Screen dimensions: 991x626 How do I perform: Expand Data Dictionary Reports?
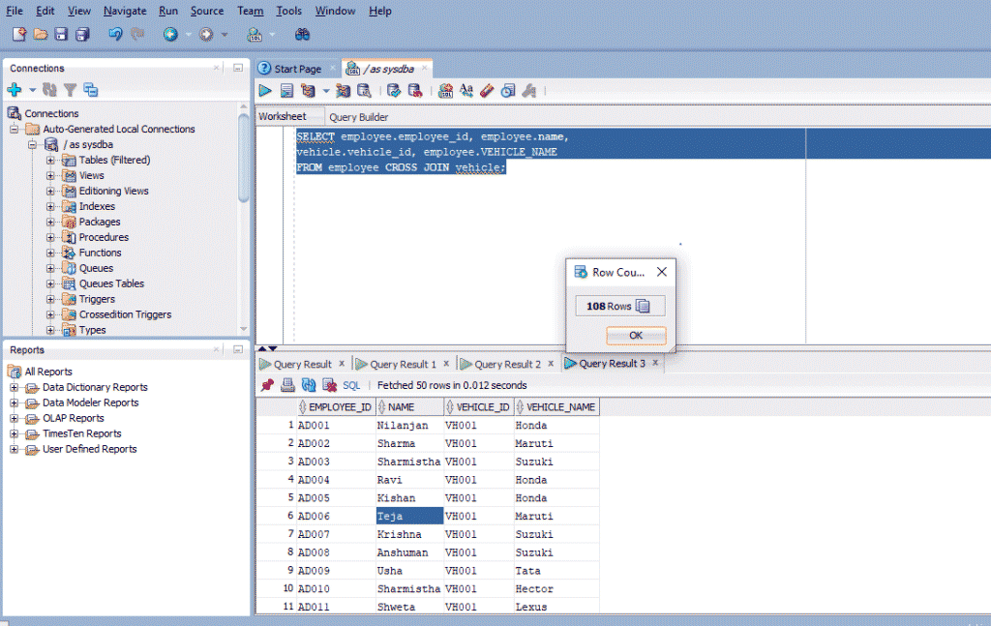[14, 387]
